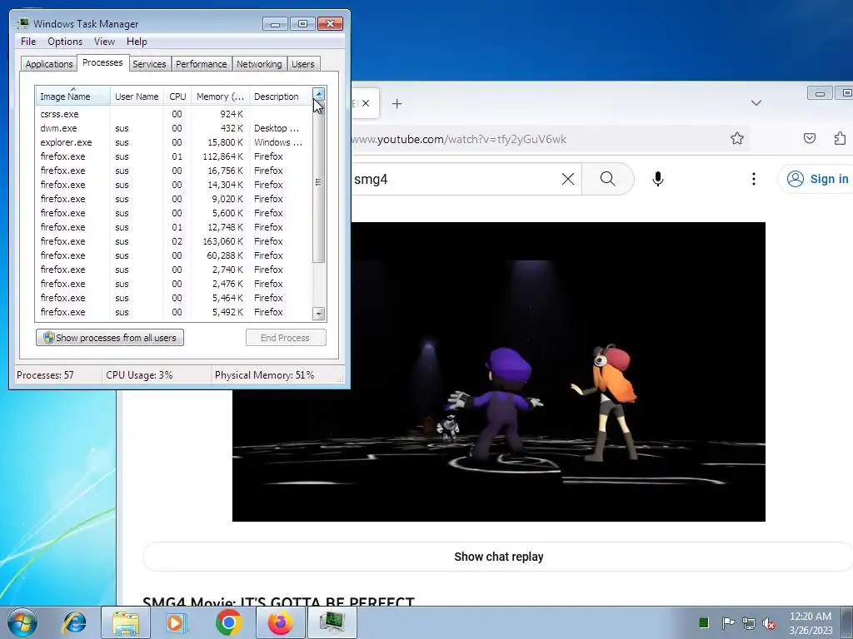The width and height of the screenshot is (853, 639).
Task: Open network tray icon
Action: pos(749,622)
